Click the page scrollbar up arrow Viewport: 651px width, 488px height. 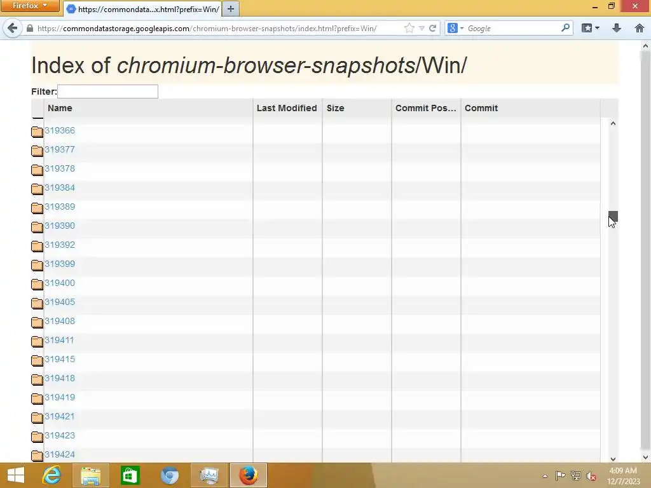click(646, 45)
